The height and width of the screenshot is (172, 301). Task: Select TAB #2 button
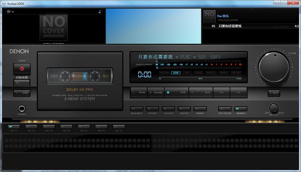(31, 127)
